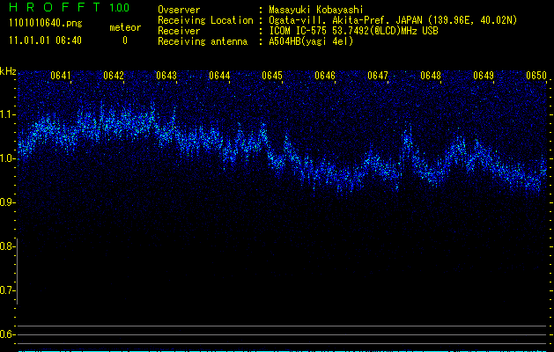
Task: Click the 0649 time marker
Action: (x=484, y=77)
